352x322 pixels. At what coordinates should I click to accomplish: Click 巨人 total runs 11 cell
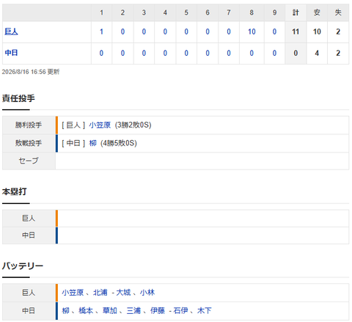point(296,32)
